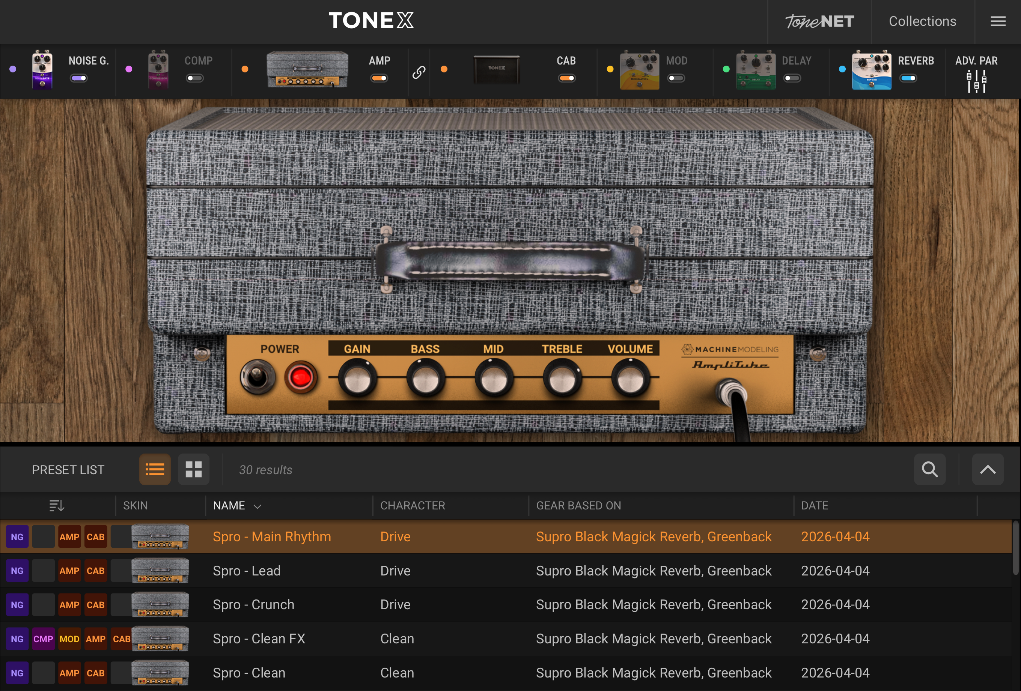Open the Noise Gate pedal

[42, 70]
